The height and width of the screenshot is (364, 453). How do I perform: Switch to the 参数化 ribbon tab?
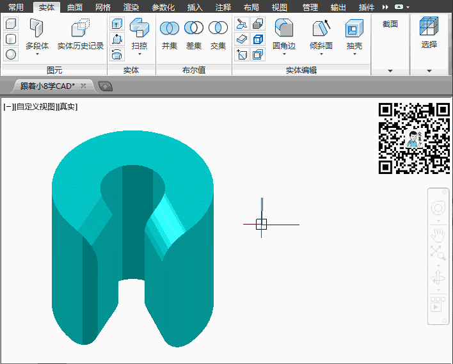[x=163, y=7]
